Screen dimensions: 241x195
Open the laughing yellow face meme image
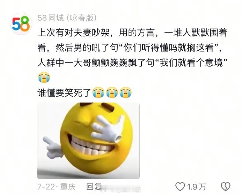click(88, 141)
